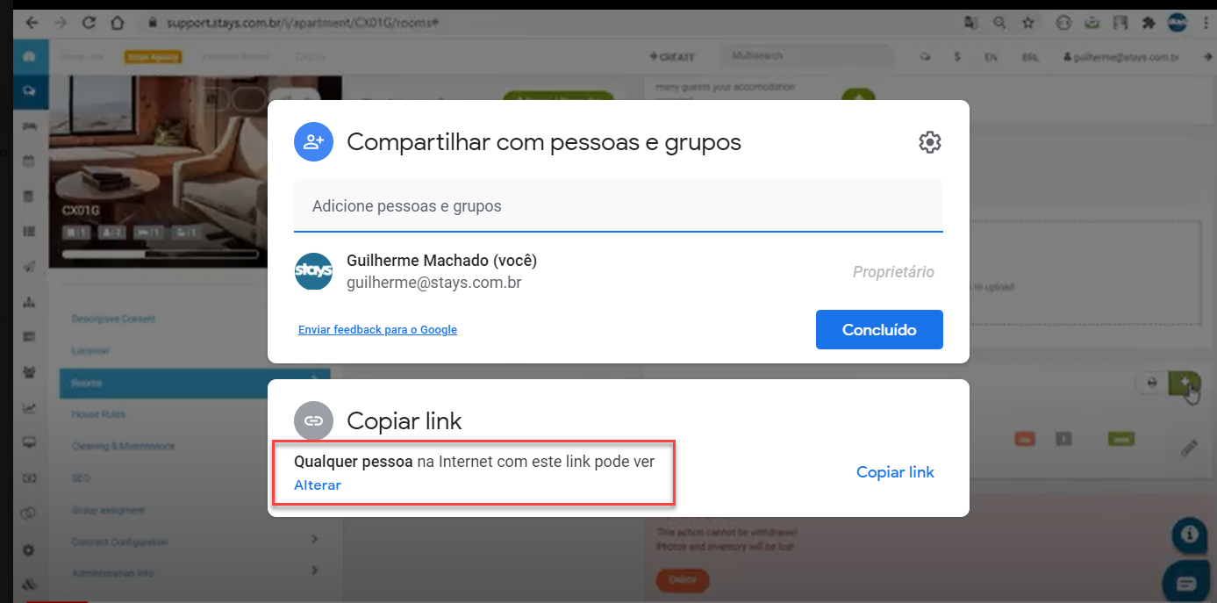Expand Administration Info sidebar item
The width and height of the screenshot is (1217, 603).
195,573
